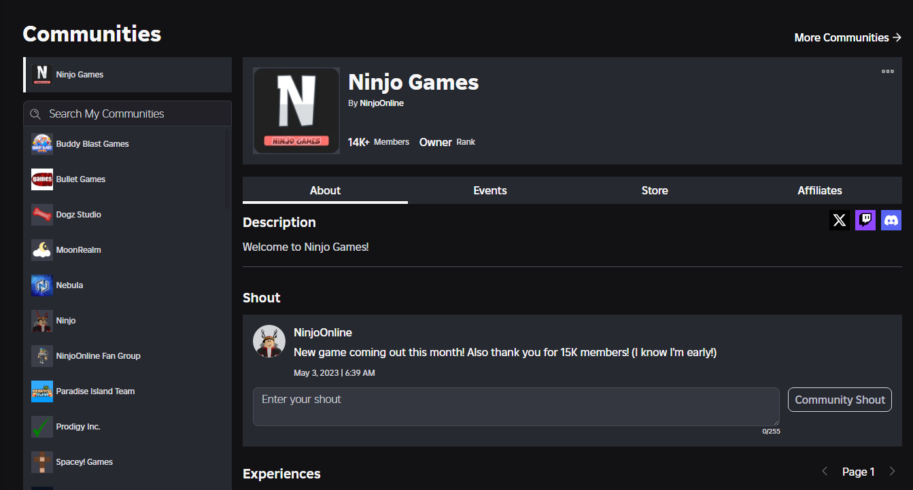This screenshot has height=490, width=913.
Task: Select the MoonRealm community icon
Action: tap(41, 249)
